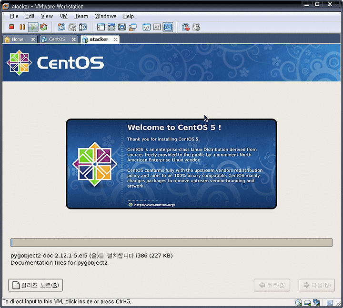
Task: Open the Windows menu
Action: [x=106, y=16]
